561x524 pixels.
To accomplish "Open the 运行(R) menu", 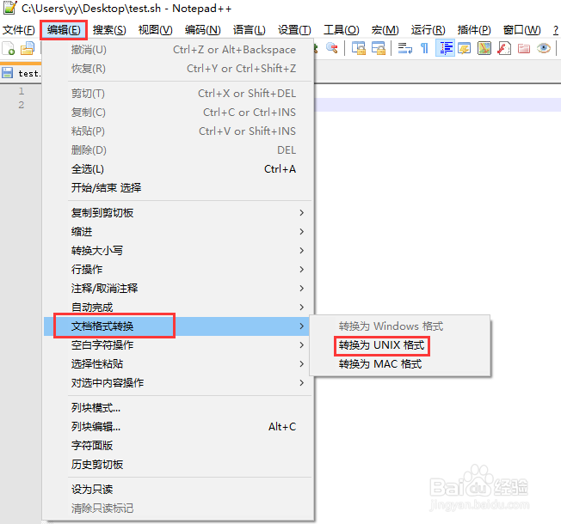I will [x=428, y=30].
